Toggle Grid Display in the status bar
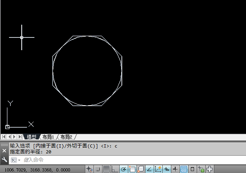Viewport: 246px width, 173px height. [x=106, y=169]
